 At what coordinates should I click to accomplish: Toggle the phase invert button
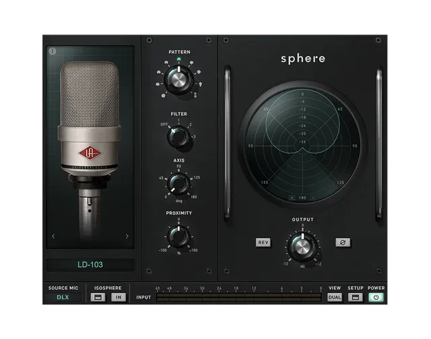coord(343,243)
